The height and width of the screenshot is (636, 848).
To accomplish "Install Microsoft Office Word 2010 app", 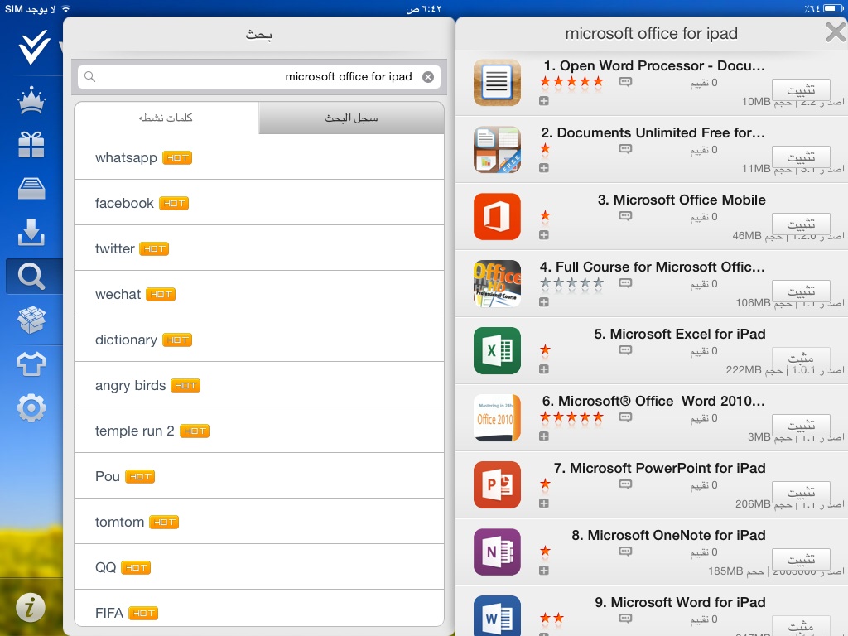I will click(801, 425).
